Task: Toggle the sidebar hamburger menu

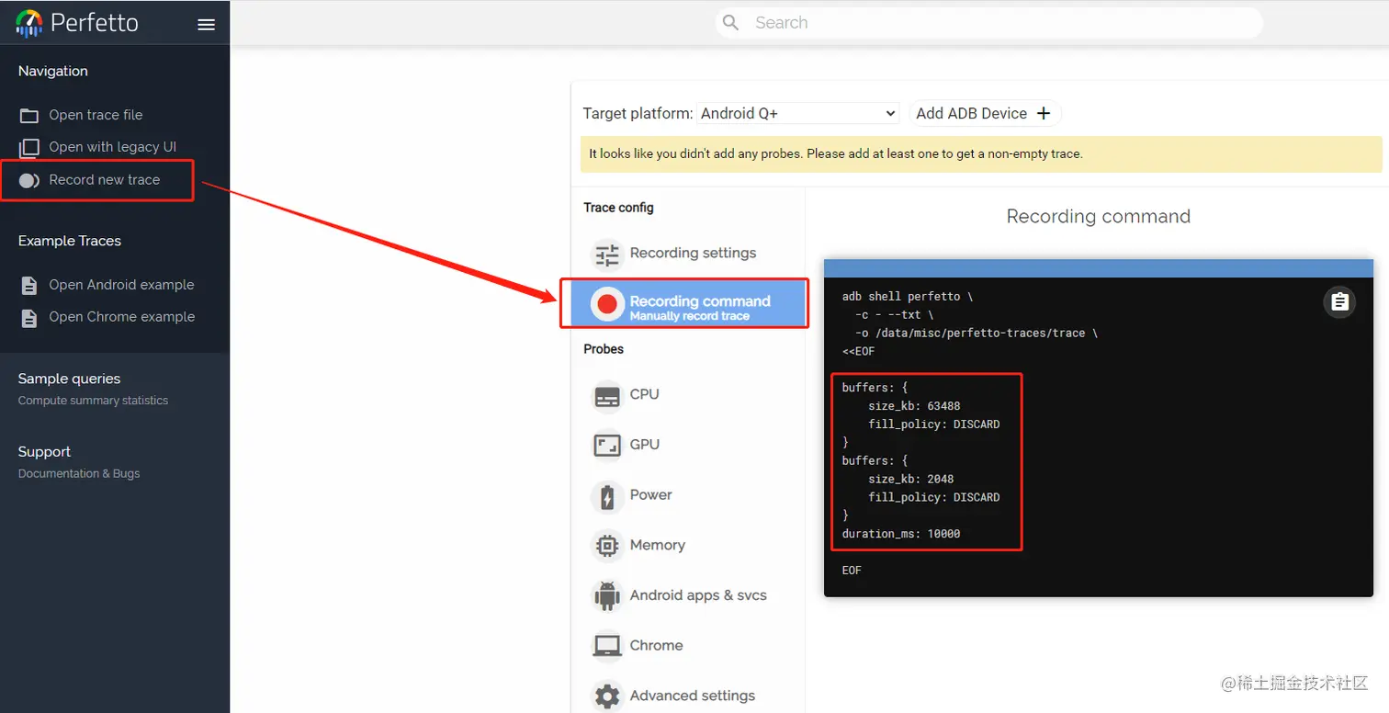Action: [x=207, y=25]
